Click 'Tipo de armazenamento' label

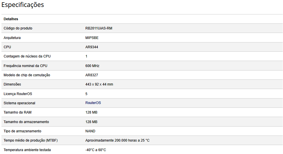click(x=22, y=131)
